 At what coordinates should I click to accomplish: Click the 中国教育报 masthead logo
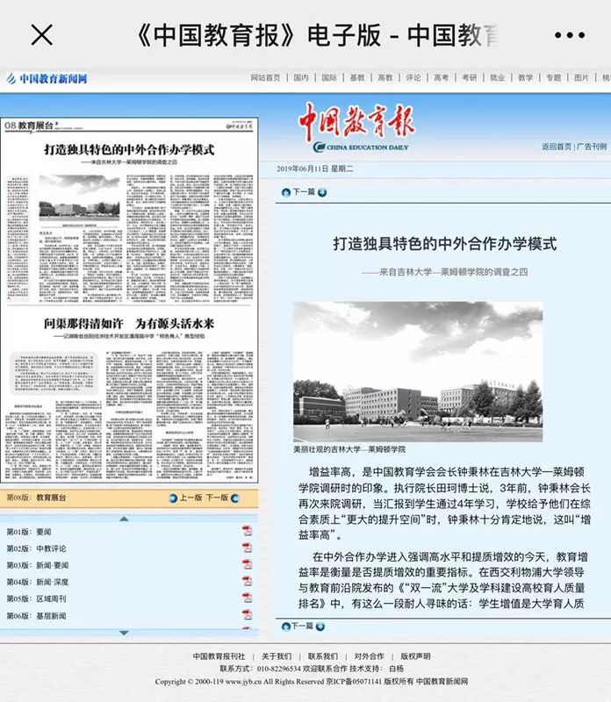(357, 127)
